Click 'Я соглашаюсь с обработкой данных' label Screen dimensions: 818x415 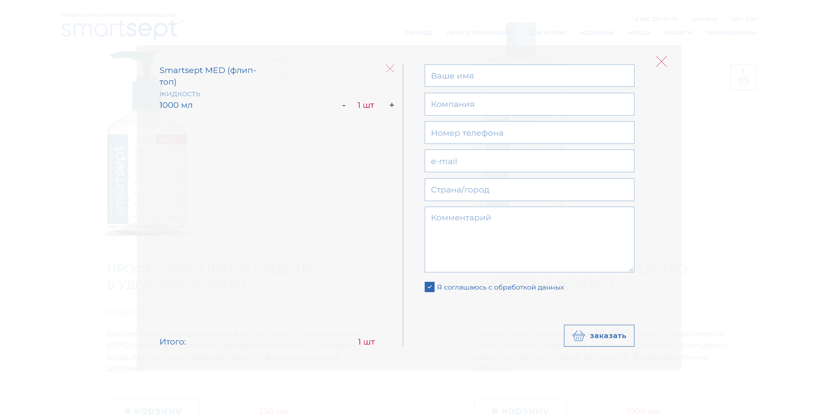500,287
